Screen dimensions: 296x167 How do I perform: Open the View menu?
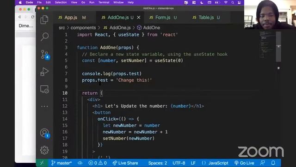coord(74,2)
